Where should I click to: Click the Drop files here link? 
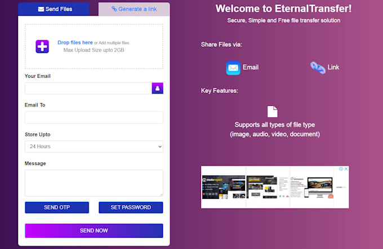coord(75,42)
